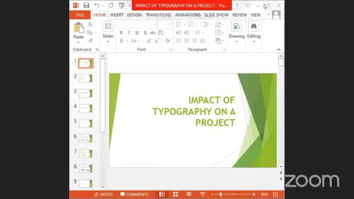
Task: Open the Slides gallery button
Action: point(108,32)
